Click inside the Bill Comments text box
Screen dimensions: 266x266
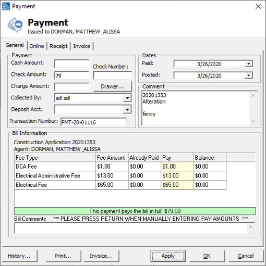(x=131, y=228)
